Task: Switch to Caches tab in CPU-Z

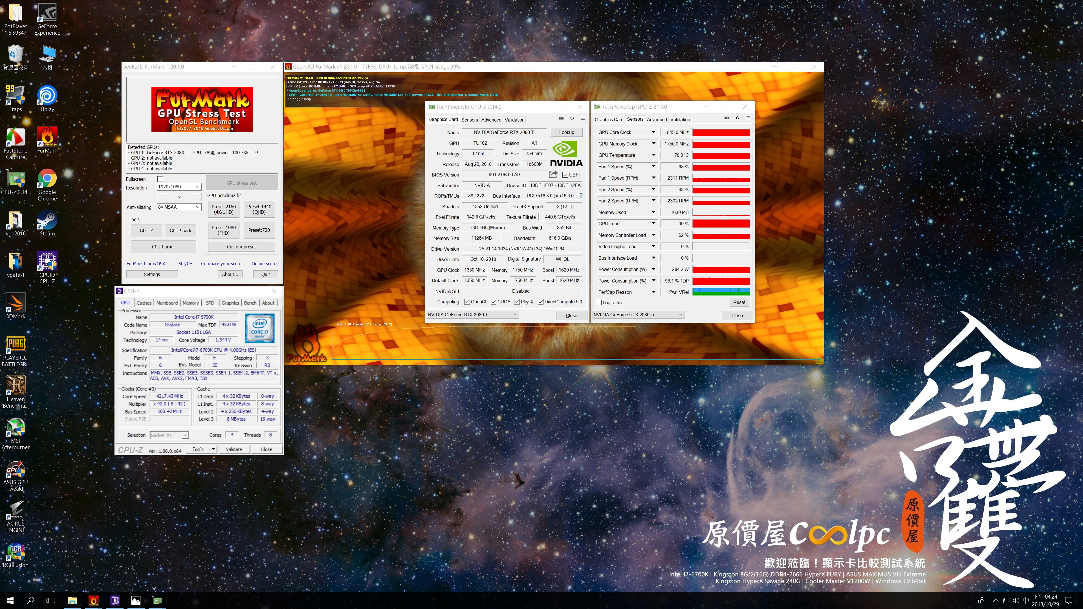Action: (x=144, y=303)
